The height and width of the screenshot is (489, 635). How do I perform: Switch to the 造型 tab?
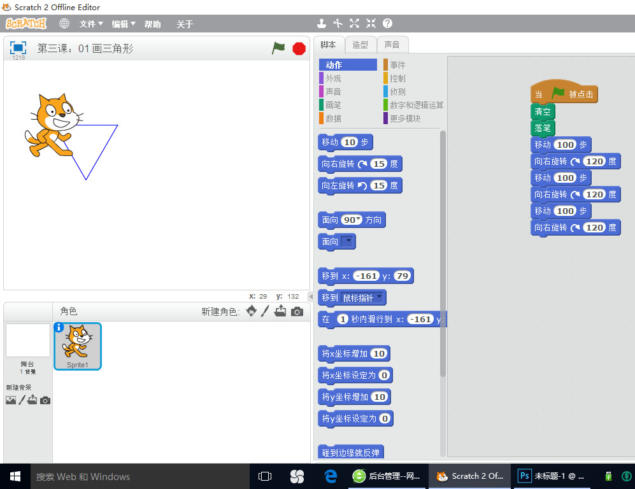tap(360, 45)
